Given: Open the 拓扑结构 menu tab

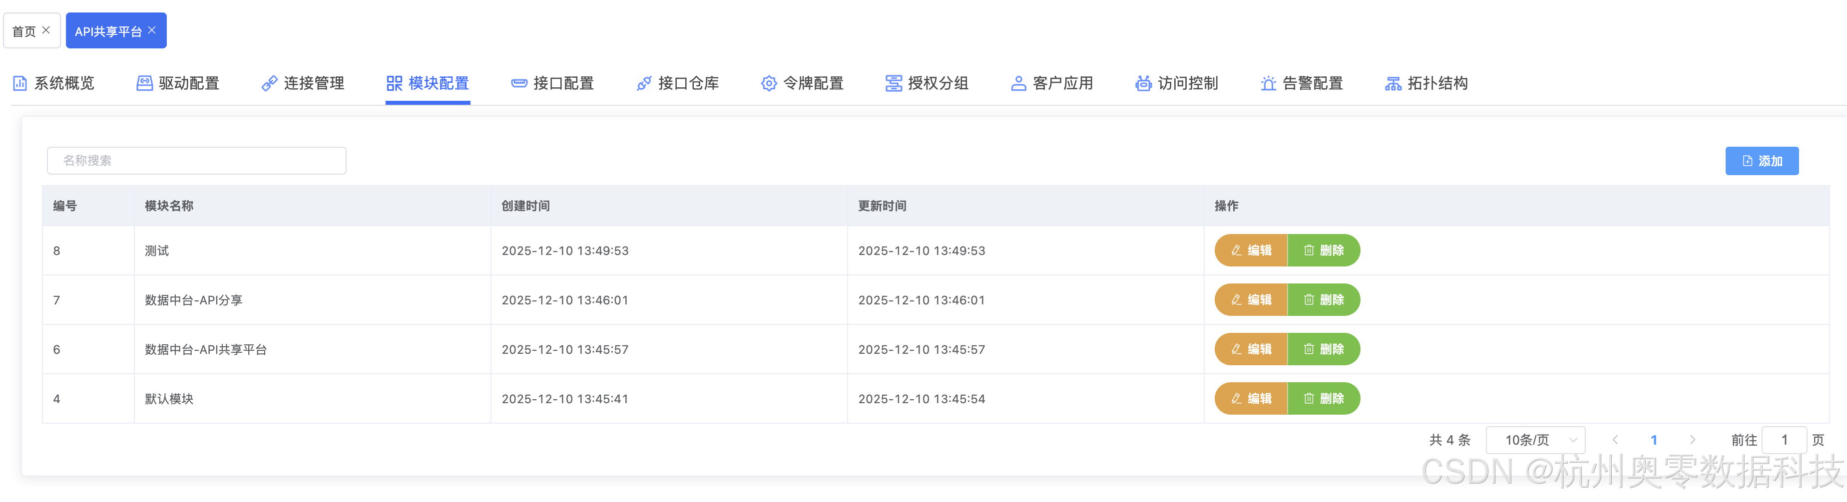Looking at the screenshot, I should (1426, 83).
